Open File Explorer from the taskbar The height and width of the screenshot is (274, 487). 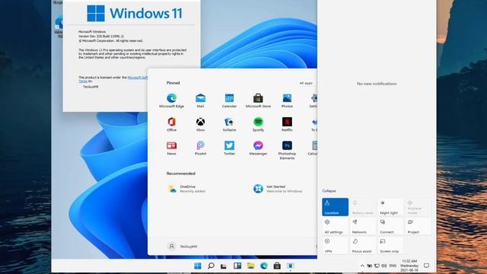coord(250,266)
